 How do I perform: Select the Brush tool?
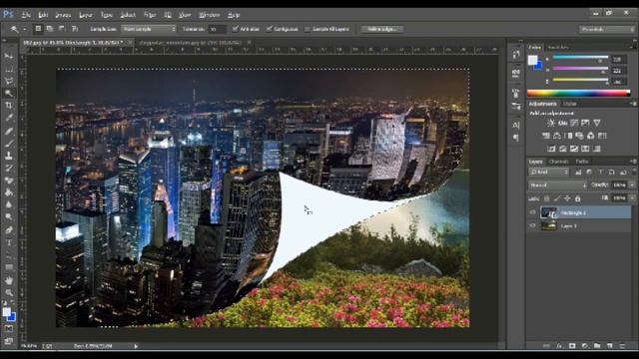9,144
